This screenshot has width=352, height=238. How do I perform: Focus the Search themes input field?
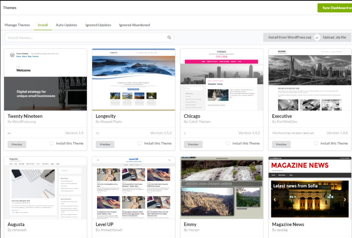85,38
